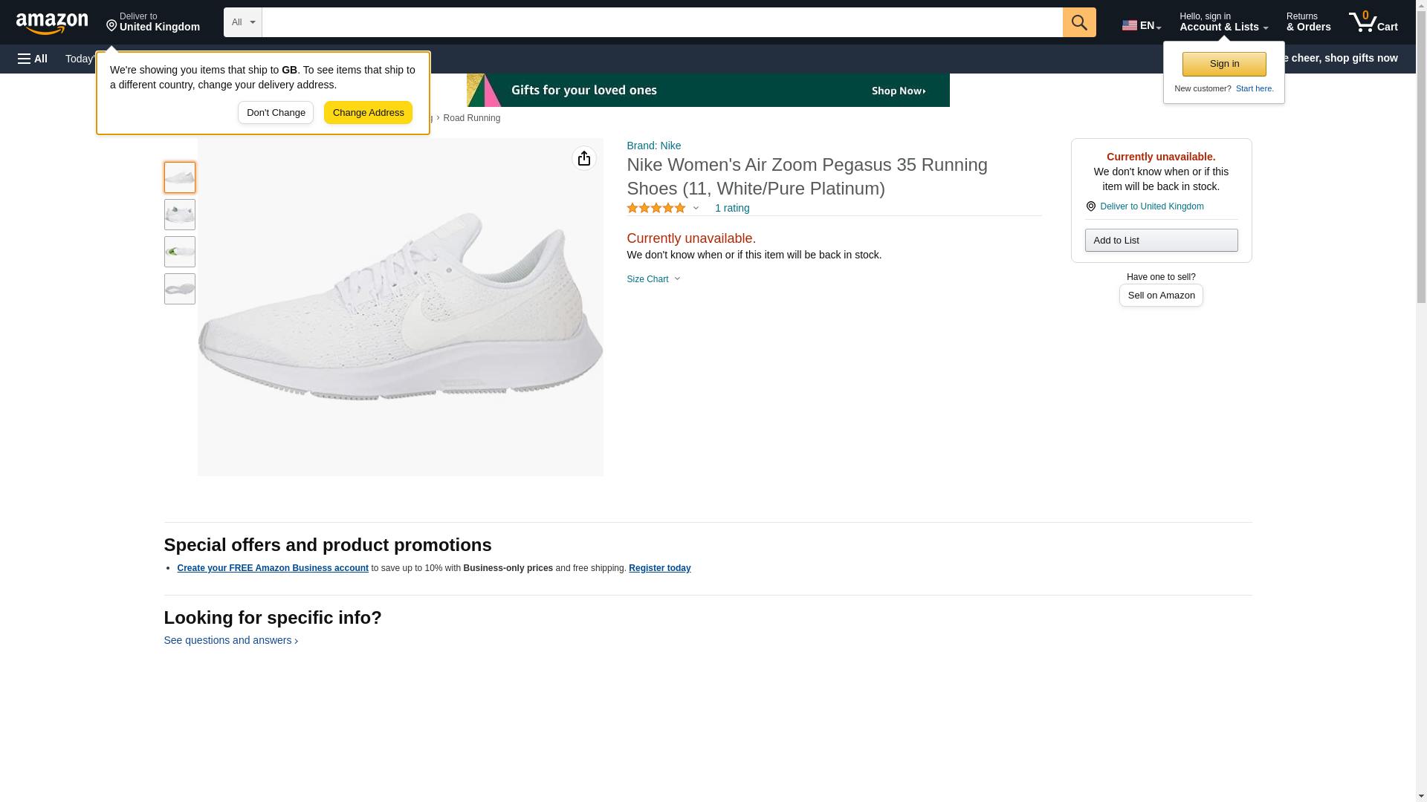Select the fourth shoe thumbnail

pyautogui.click(x=180, y=289)
